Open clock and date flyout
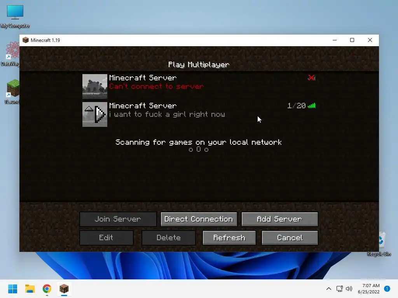 point(369,289)
